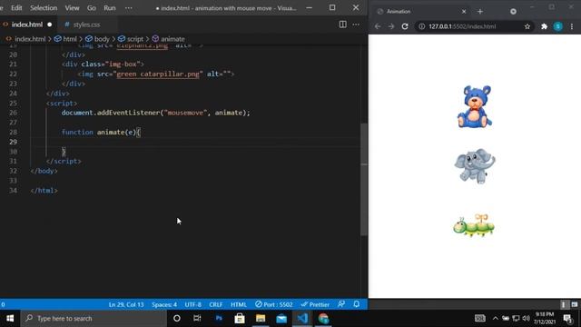The width and height of the screenshot is (581, 327).
Task: Open the browser three-dot menu
Action: coord(572,26)
